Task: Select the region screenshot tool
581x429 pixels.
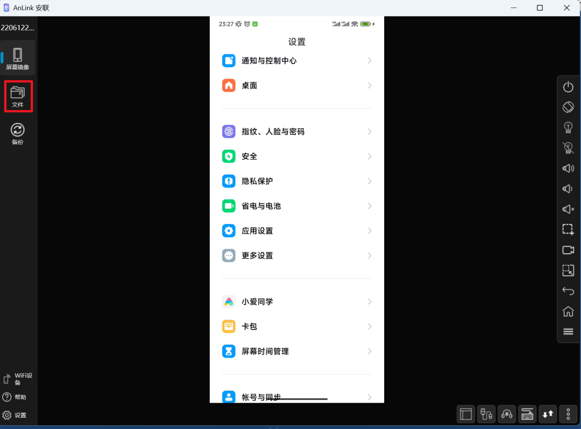Action: (x=568, y=229)
